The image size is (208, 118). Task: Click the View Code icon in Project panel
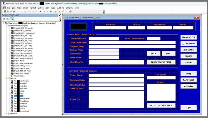point(4,19)
